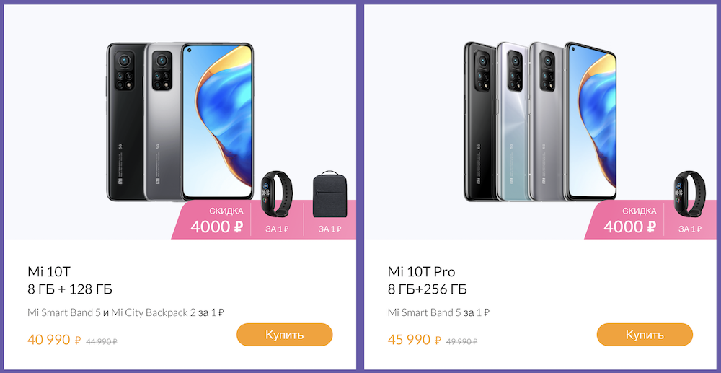
Task: Click the 40 990 ₽ price
Action: [x=54, y=341]
